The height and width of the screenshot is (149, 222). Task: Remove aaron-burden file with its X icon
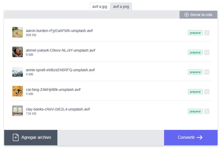pos(207,33)
